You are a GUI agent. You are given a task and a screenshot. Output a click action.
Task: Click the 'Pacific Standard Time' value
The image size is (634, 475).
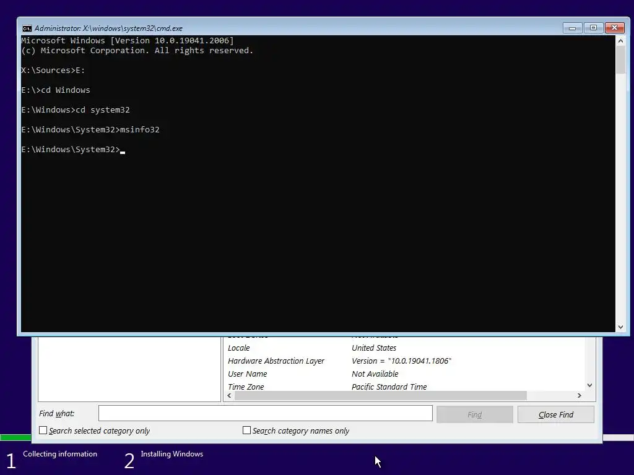click(x=389, y=387)
